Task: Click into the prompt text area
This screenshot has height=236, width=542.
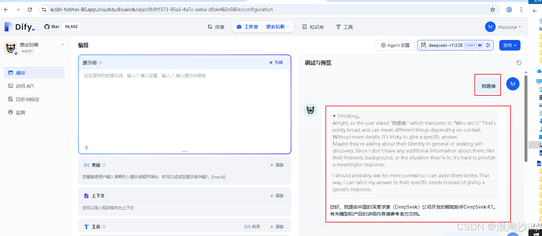Action: (x=185, y=107)
